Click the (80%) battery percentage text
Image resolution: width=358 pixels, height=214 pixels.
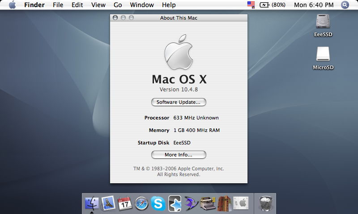pos(278,5)
